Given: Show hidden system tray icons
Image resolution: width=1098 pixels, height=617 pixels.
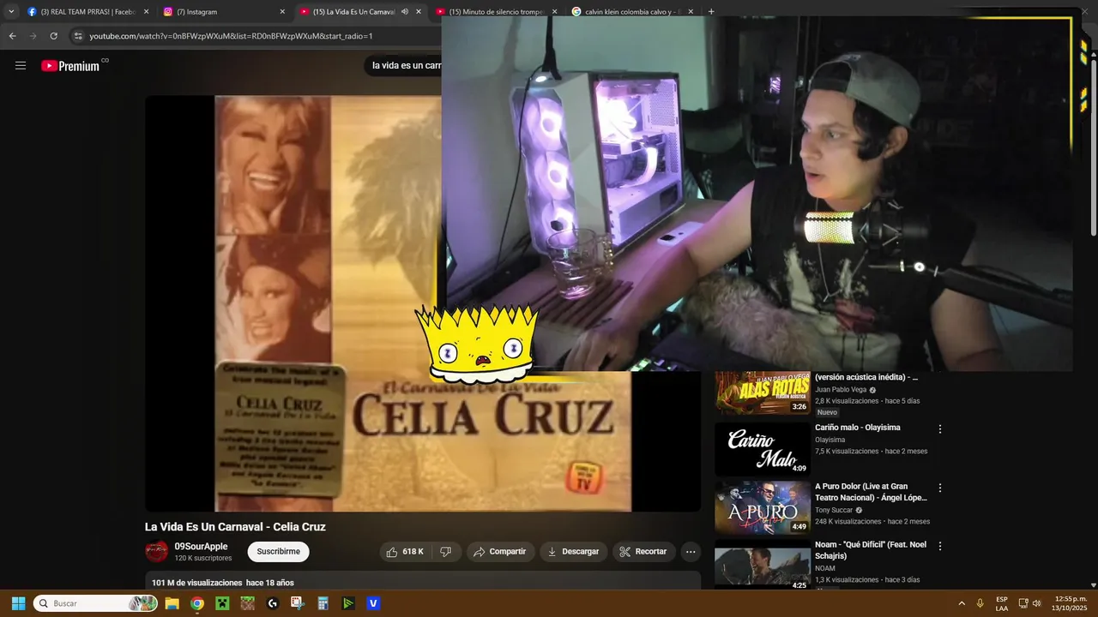Looking at the screenshot, I should [962, 603].
